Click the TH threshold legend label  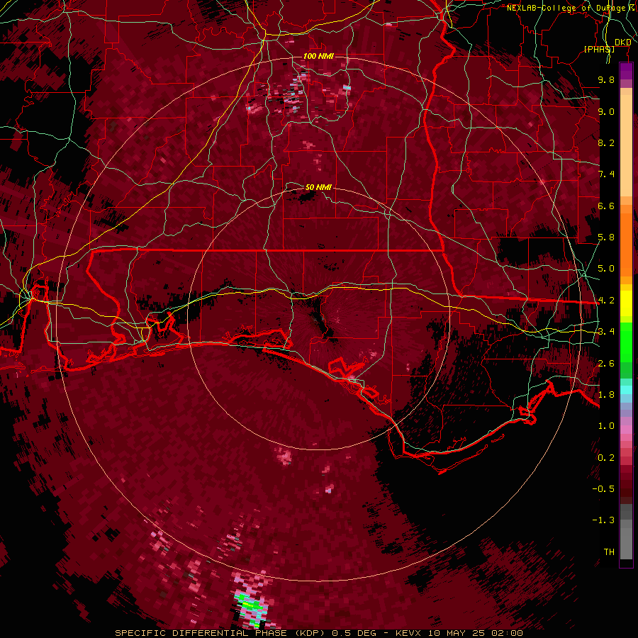pos(609,552)
